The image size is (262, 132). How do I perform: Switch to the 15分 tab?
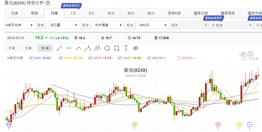111,13
